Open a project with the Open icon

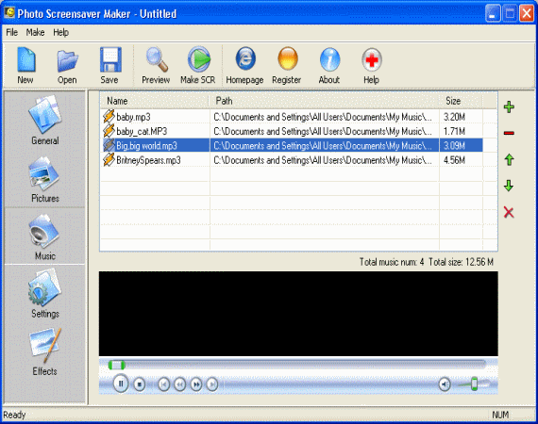click(x=67, y=60)
